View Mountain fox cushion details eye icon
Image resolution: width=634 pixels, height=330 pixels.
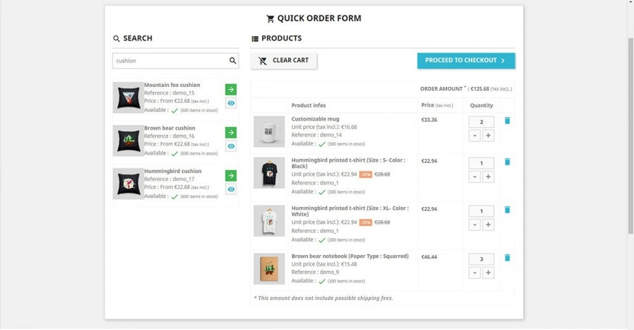pos(231,103)
